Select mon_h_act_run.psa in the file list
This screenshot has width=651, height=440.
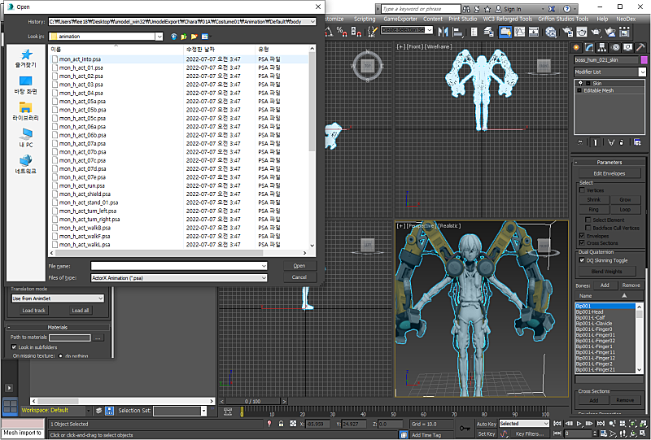pyautogui.click(x=81, y=185)
